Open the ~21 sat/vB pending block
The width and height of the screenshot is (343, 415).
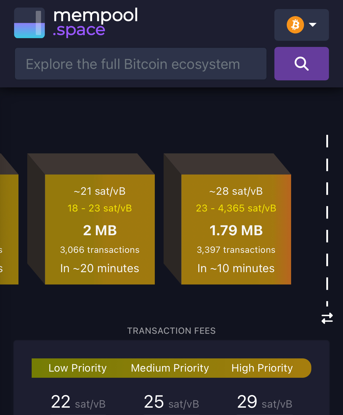pos(100,229)
